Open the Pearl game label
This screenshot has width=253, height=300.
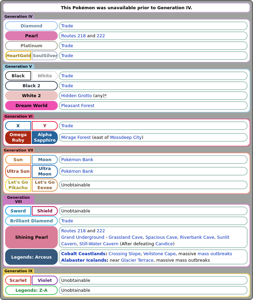click(31, 36)
